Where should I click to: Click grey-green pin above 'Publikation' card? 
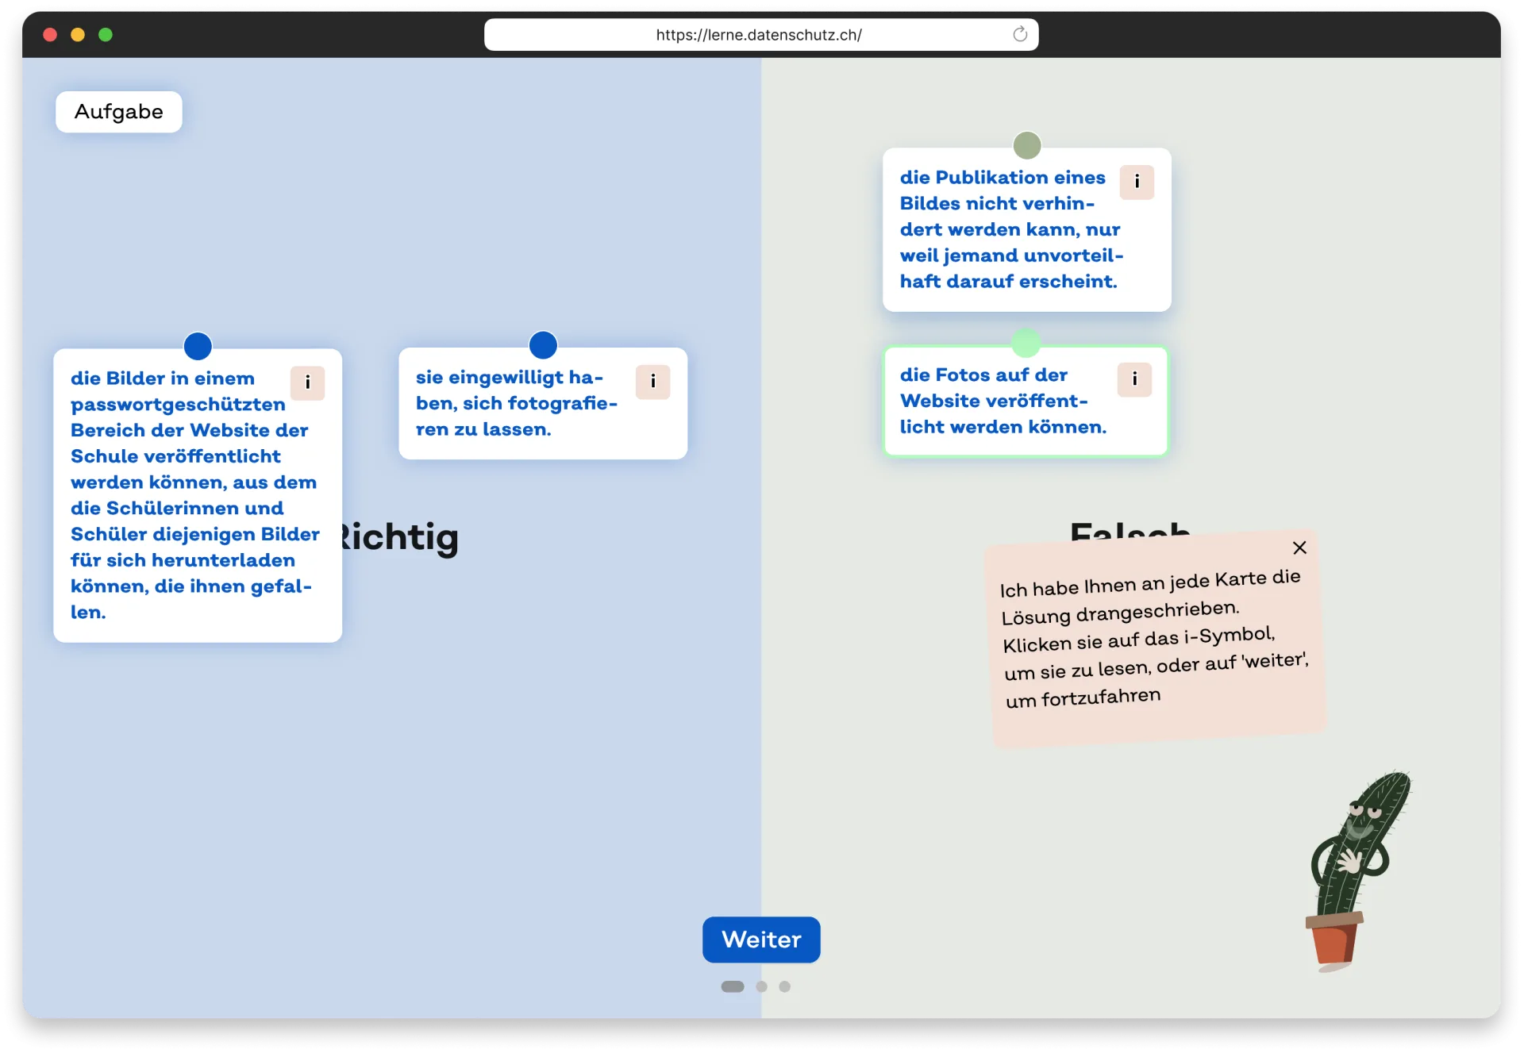1027,145
